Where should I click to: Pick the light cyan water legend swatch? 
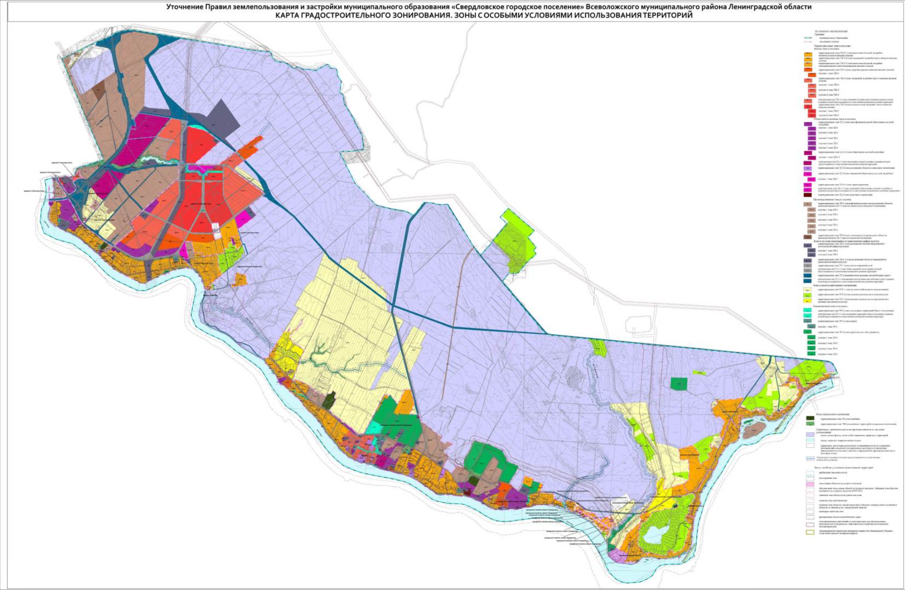click(x=810, y=441)
